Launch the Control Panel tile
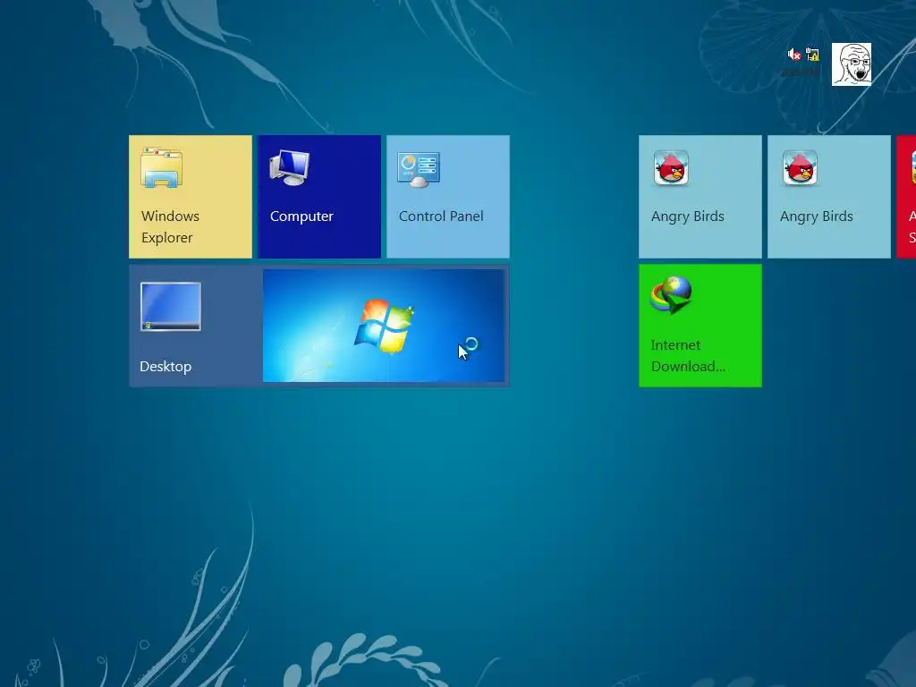916x687 pixels. [x=448, y=197]
